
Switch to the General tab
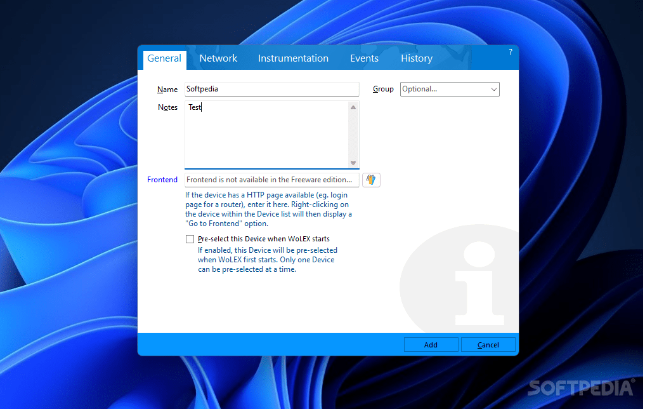click(164, 59)
